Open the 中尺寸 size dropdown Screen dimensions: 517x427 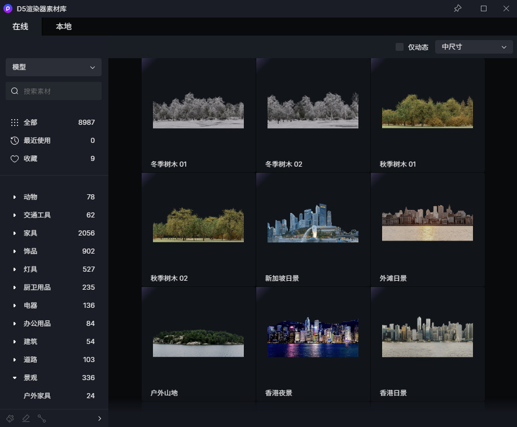[474, 47]
